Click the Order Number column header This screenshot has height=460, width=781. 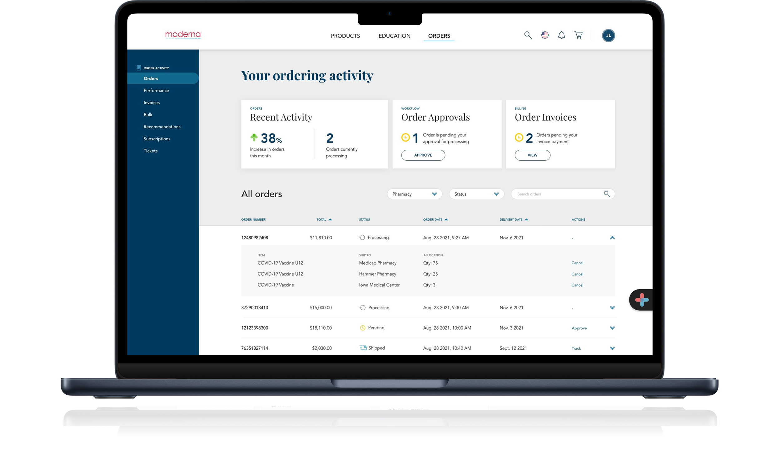point(253,220)
